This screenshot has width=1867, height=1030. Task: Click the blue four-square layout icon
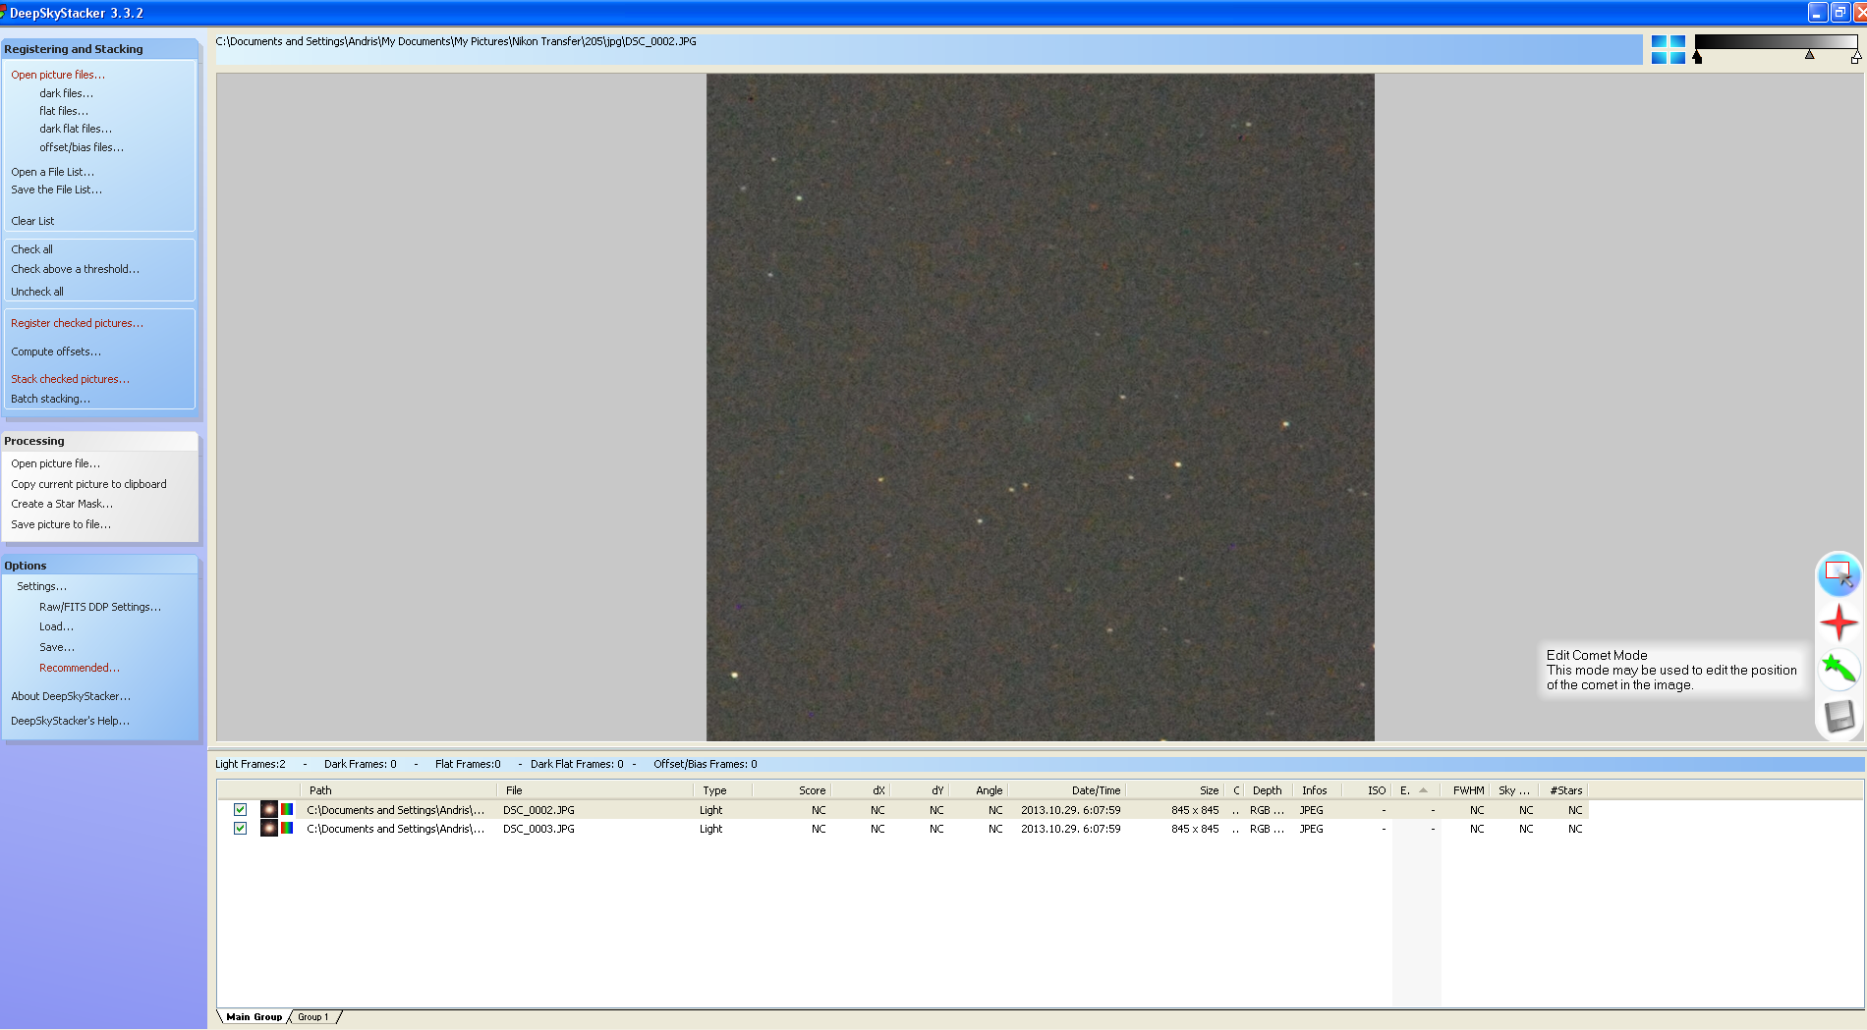pyautogui.click(x=1668, y=49)
